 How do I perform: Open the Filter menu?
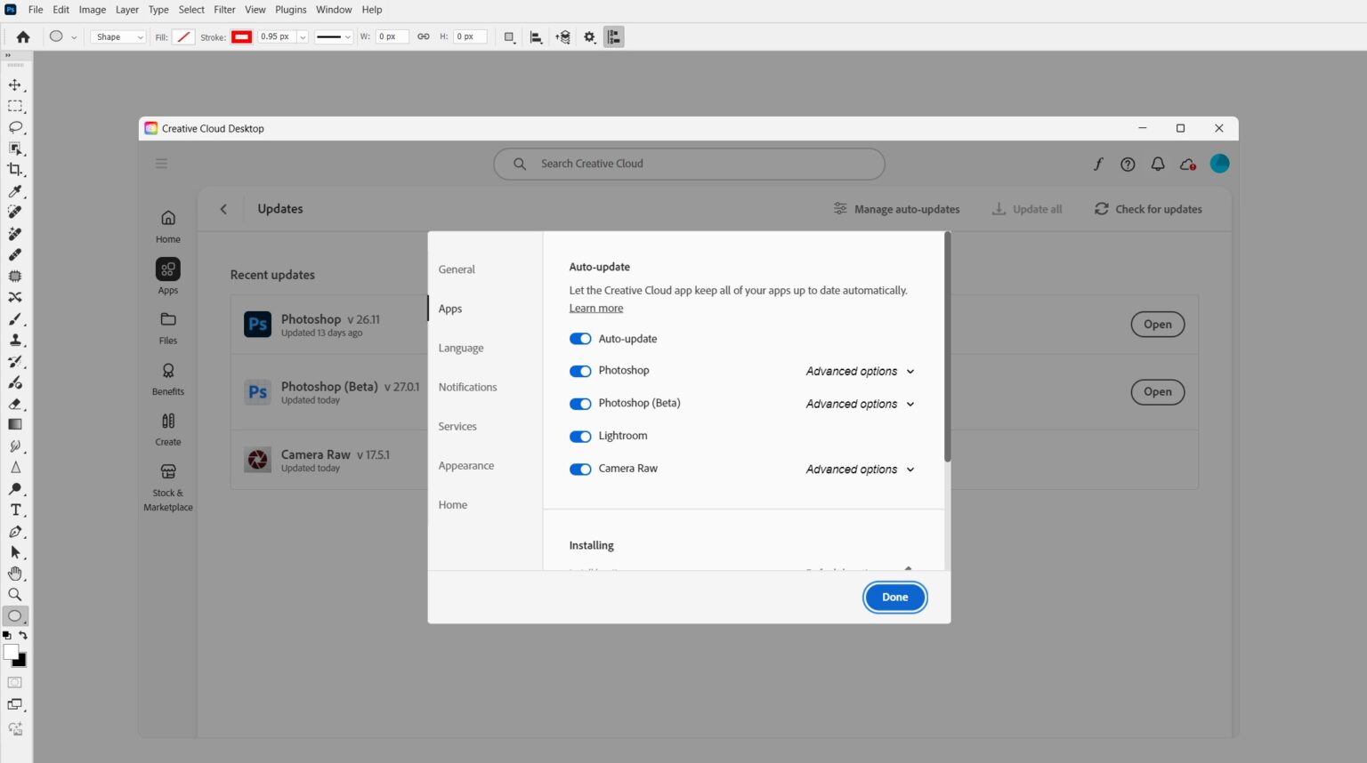click(x=224, y=10)
